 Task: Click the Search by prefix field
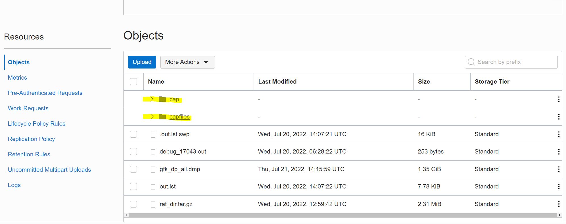(x=511, y=62)
